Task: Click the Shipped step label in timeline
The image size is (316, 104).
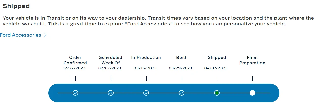Action: coord(217,57)
